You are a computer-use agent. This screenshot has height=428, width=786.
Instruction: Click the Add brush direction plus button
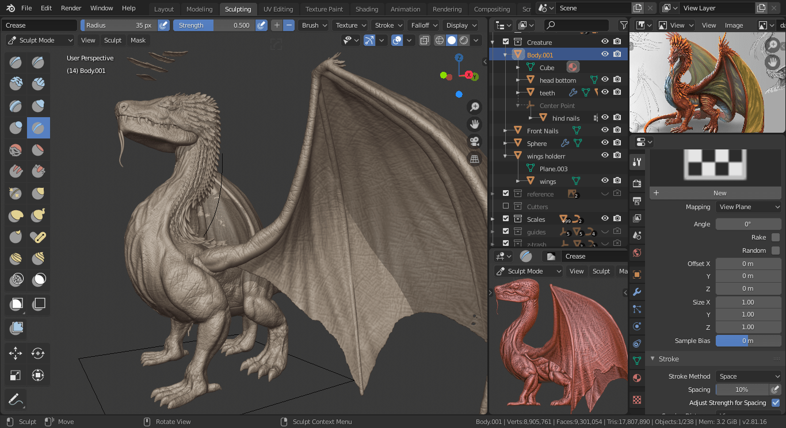277,25
